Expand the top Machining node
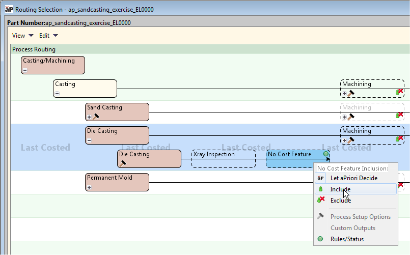The image size is (410, 255). pos(344,94)
